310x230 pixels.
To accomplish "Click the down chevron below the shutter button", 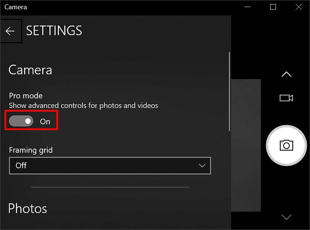I will pos(286,217).
